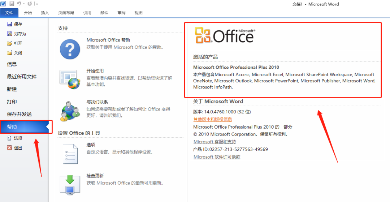Open the 文件 tab
Screen dimensions: 390x202
9,13
